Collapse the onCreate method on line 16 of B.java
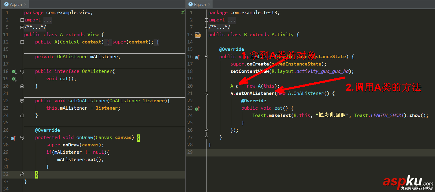 coord(206,57)
